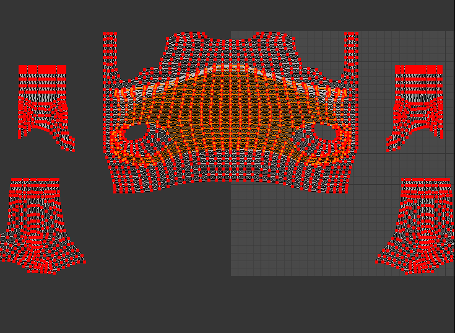Click empty grid area below the central island

coord(279,236)
